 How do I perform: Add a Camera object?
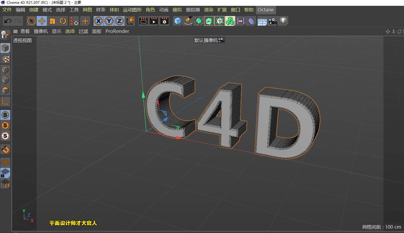273,21
